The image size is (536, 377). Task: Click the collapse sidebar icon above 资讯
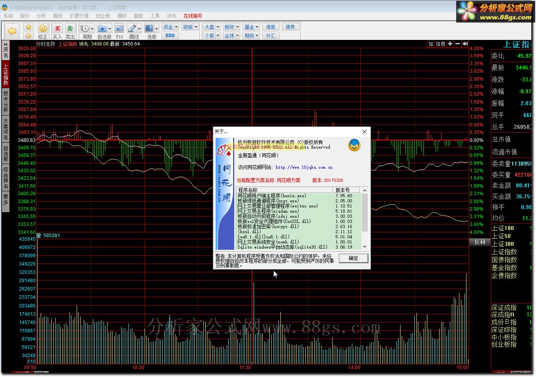pos(6,44)
